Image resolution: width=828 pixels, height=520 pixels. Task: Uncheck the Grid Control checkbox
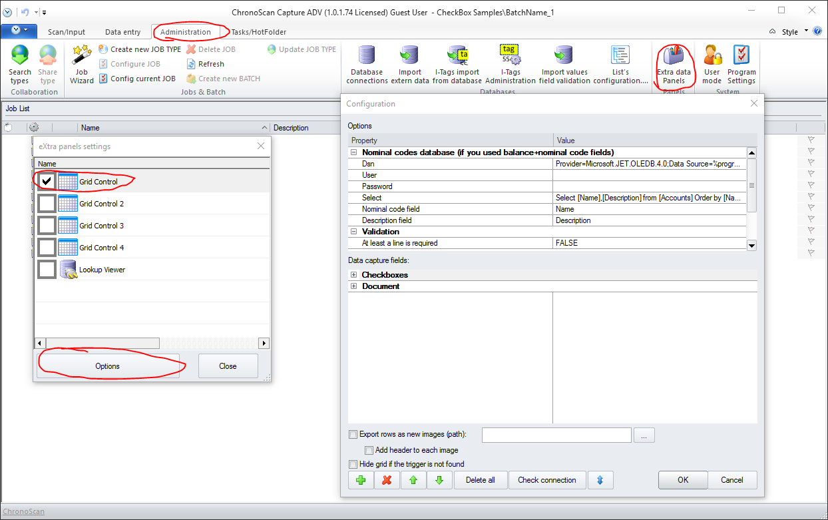click(x=47, y=182)
